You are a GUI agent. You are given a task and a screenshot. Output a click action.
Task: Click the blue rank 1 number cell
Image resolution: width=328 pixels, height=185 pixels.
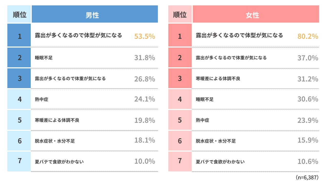(19, 36)
